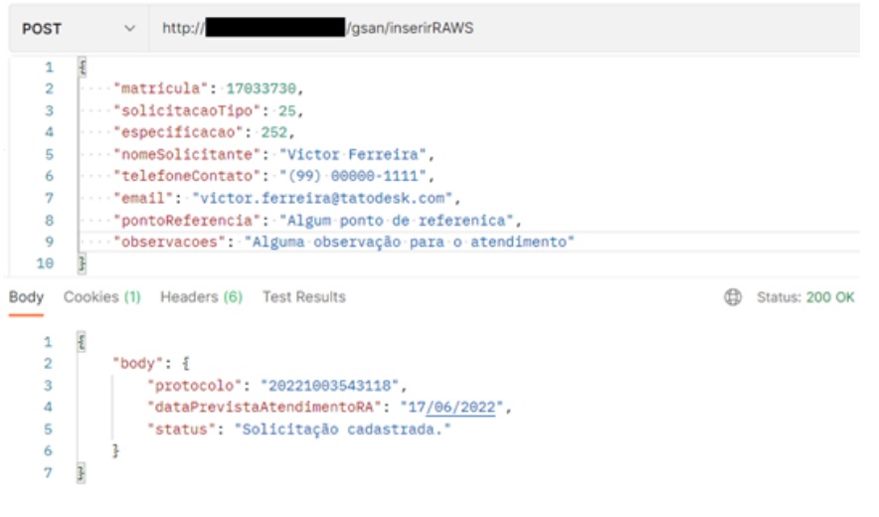Switch to the Test Results tab
This screenshot has width=879, height=517.
303,297
